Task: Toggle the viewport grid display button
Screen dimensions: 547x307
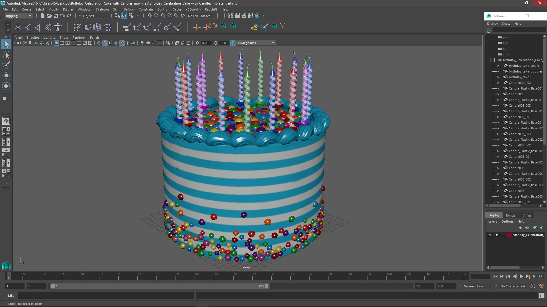Action: [56, 43]
